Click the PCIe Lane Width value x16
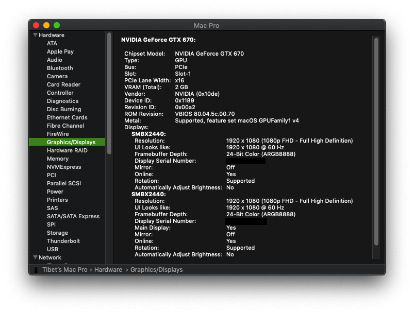 [x=179, y=80]
